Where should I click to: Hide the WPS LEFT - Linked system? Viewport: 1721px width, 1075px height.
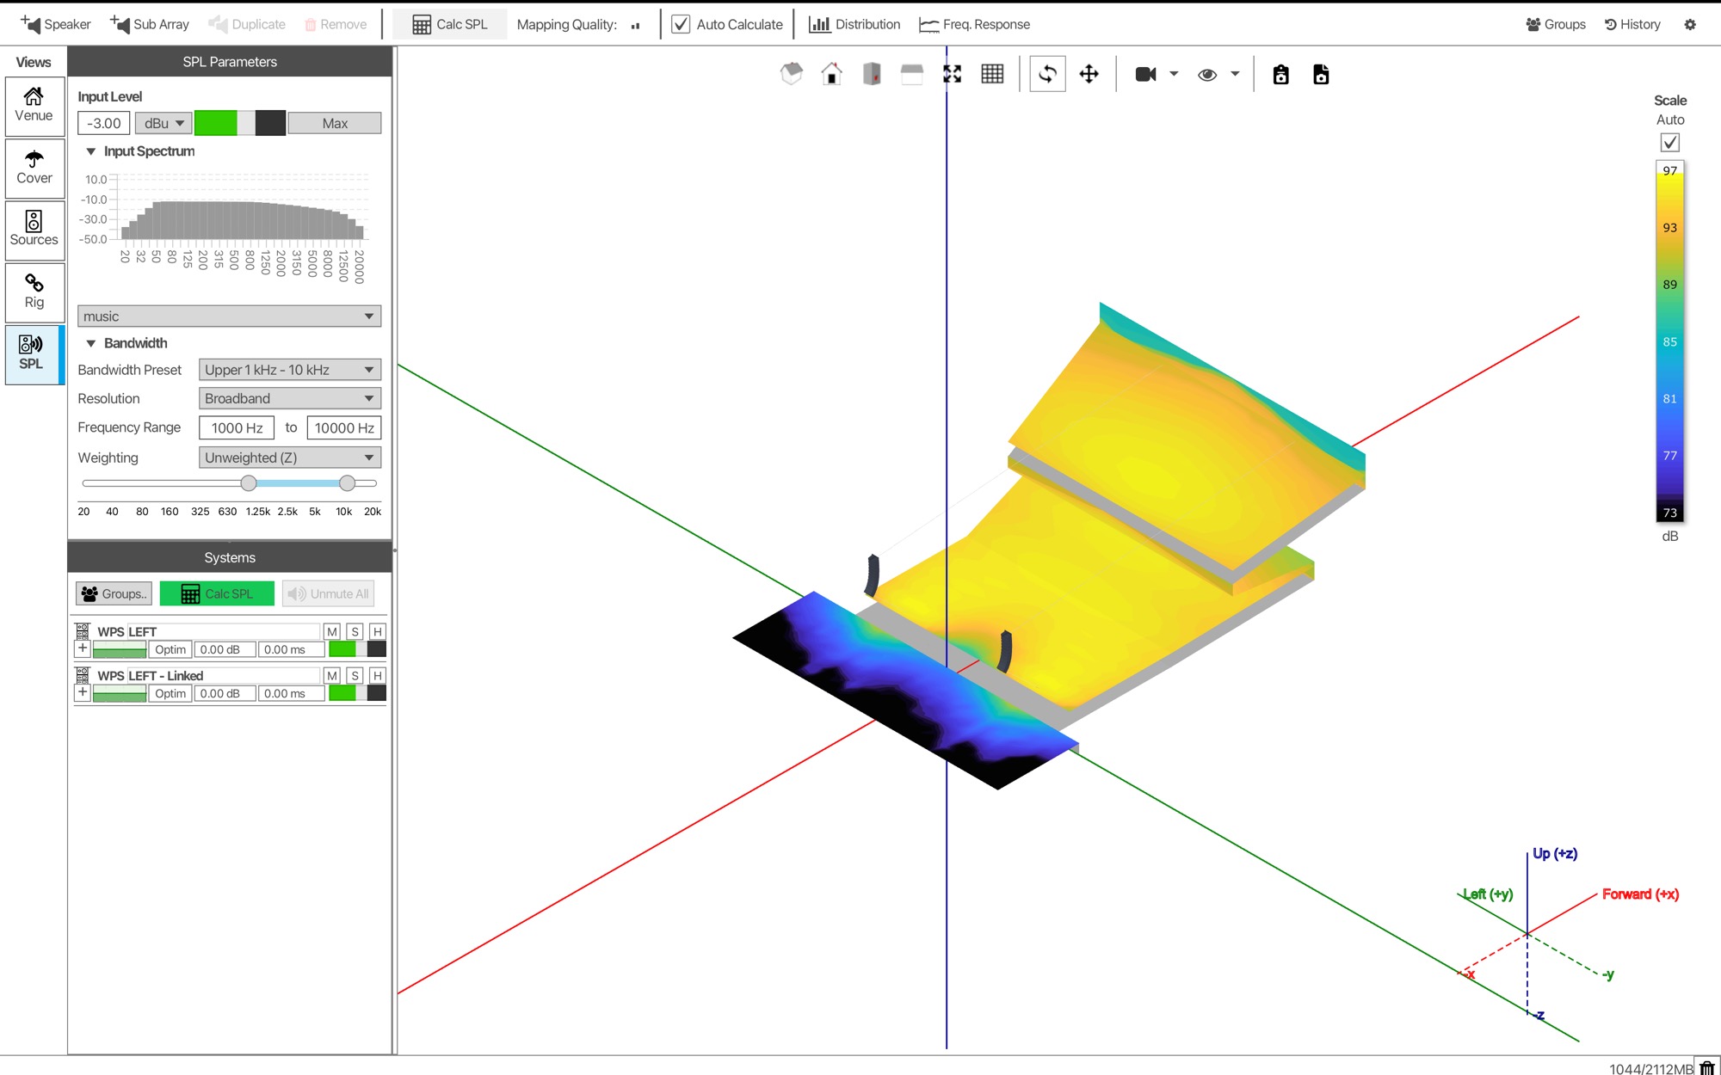(x=377, y=675)
